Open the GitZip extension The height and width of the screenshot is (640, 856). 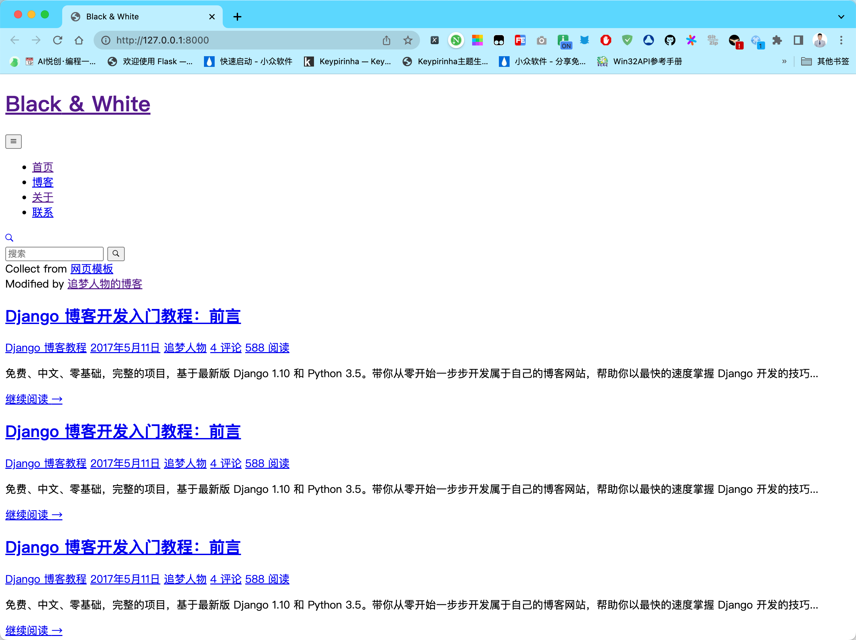pyautogui.click(x=713, y=40)
